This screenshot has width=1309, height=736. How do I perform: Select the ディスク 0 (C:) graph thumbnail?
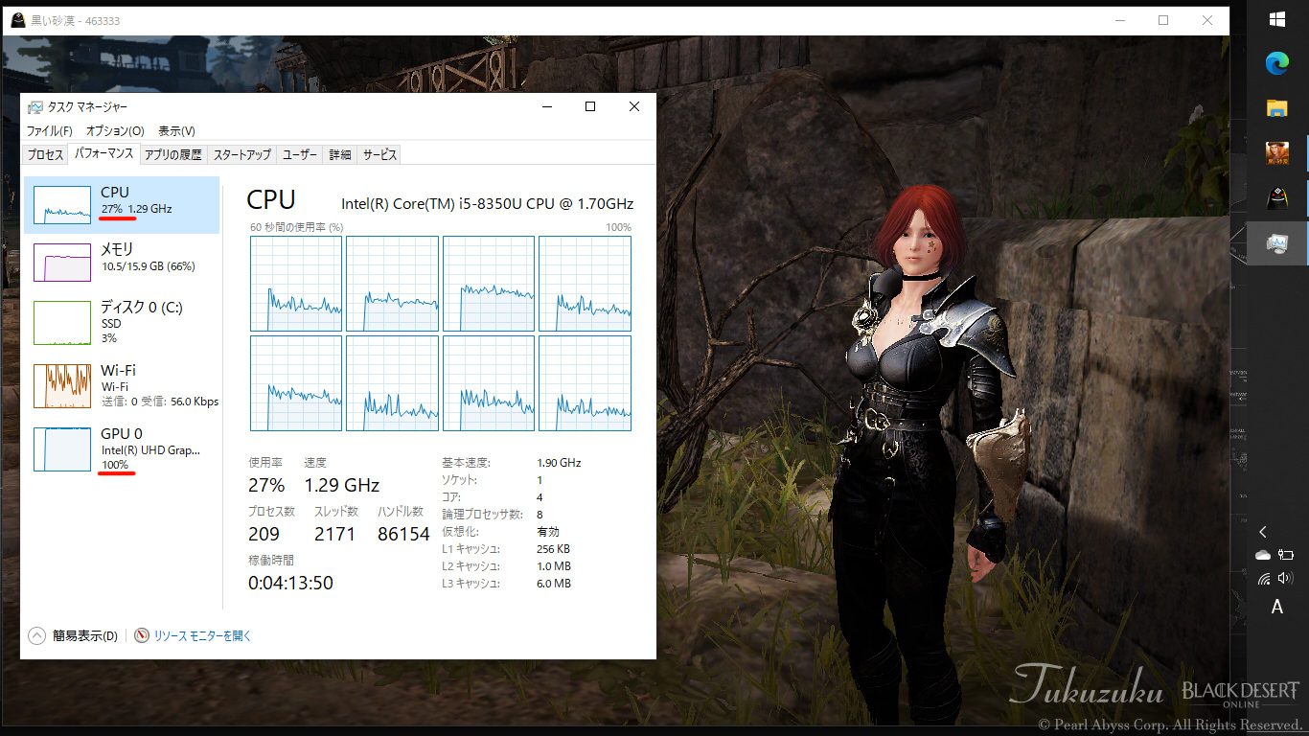(62, 323)
